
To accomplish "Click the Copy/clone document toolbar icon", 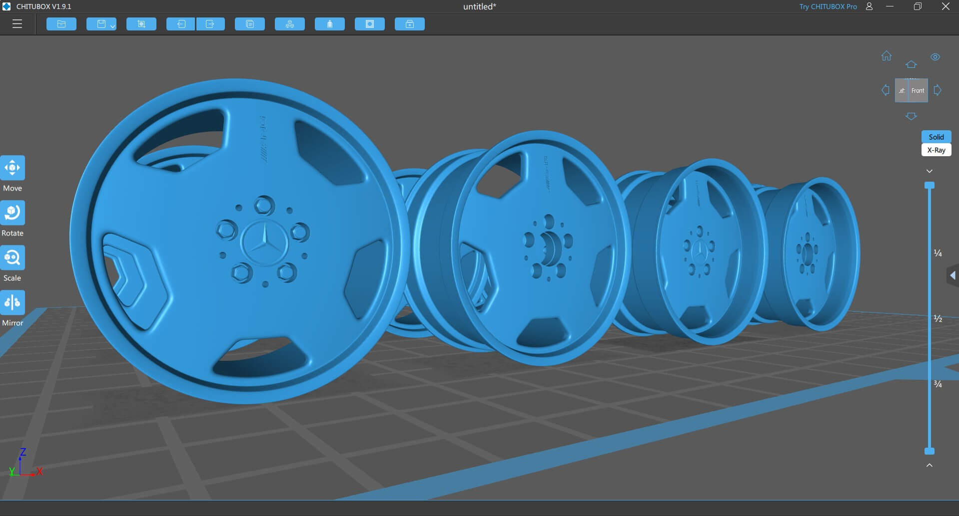I will coord(250,24).
